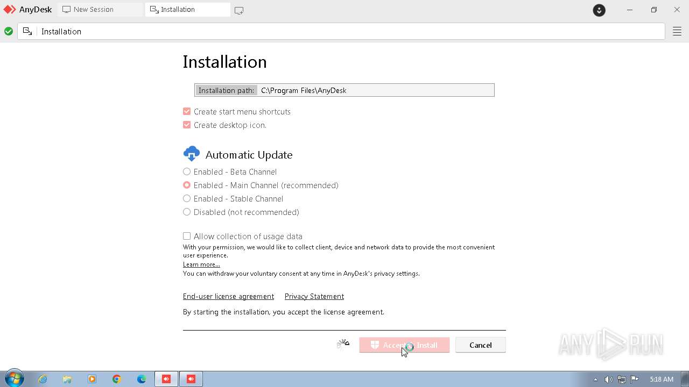Click the Installation heading text
Viewport: 689px width, 387px height.
224,62
